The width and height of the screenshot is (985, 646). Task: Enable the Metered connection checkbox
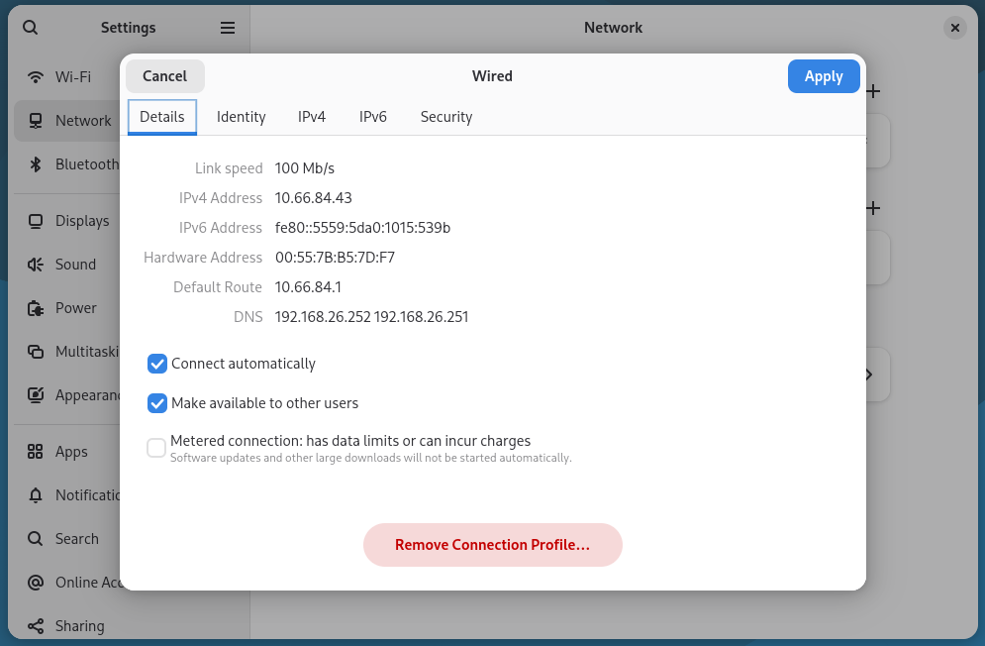[156, 448]
